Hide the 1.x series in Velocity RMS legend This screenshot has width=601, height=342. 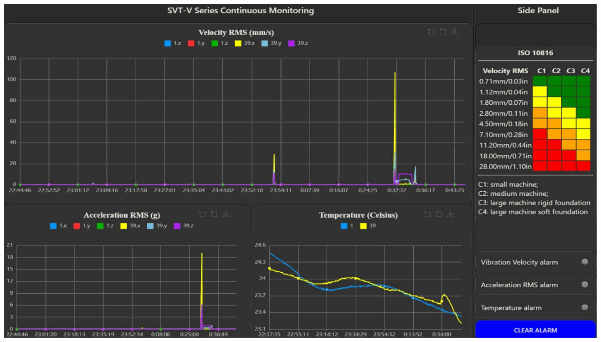pos(173,43)
